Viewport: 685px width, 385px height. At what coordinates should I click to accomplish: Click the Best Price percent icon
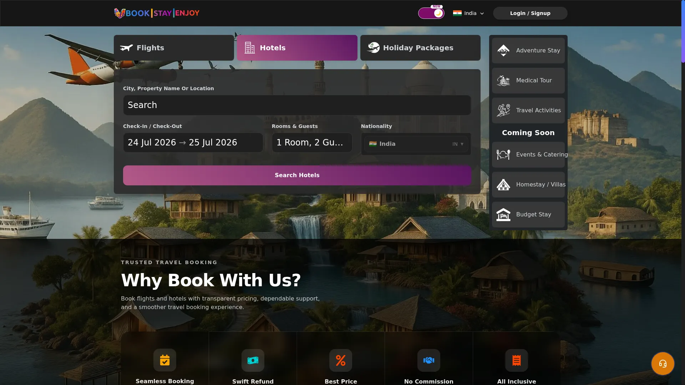(341, 360)
